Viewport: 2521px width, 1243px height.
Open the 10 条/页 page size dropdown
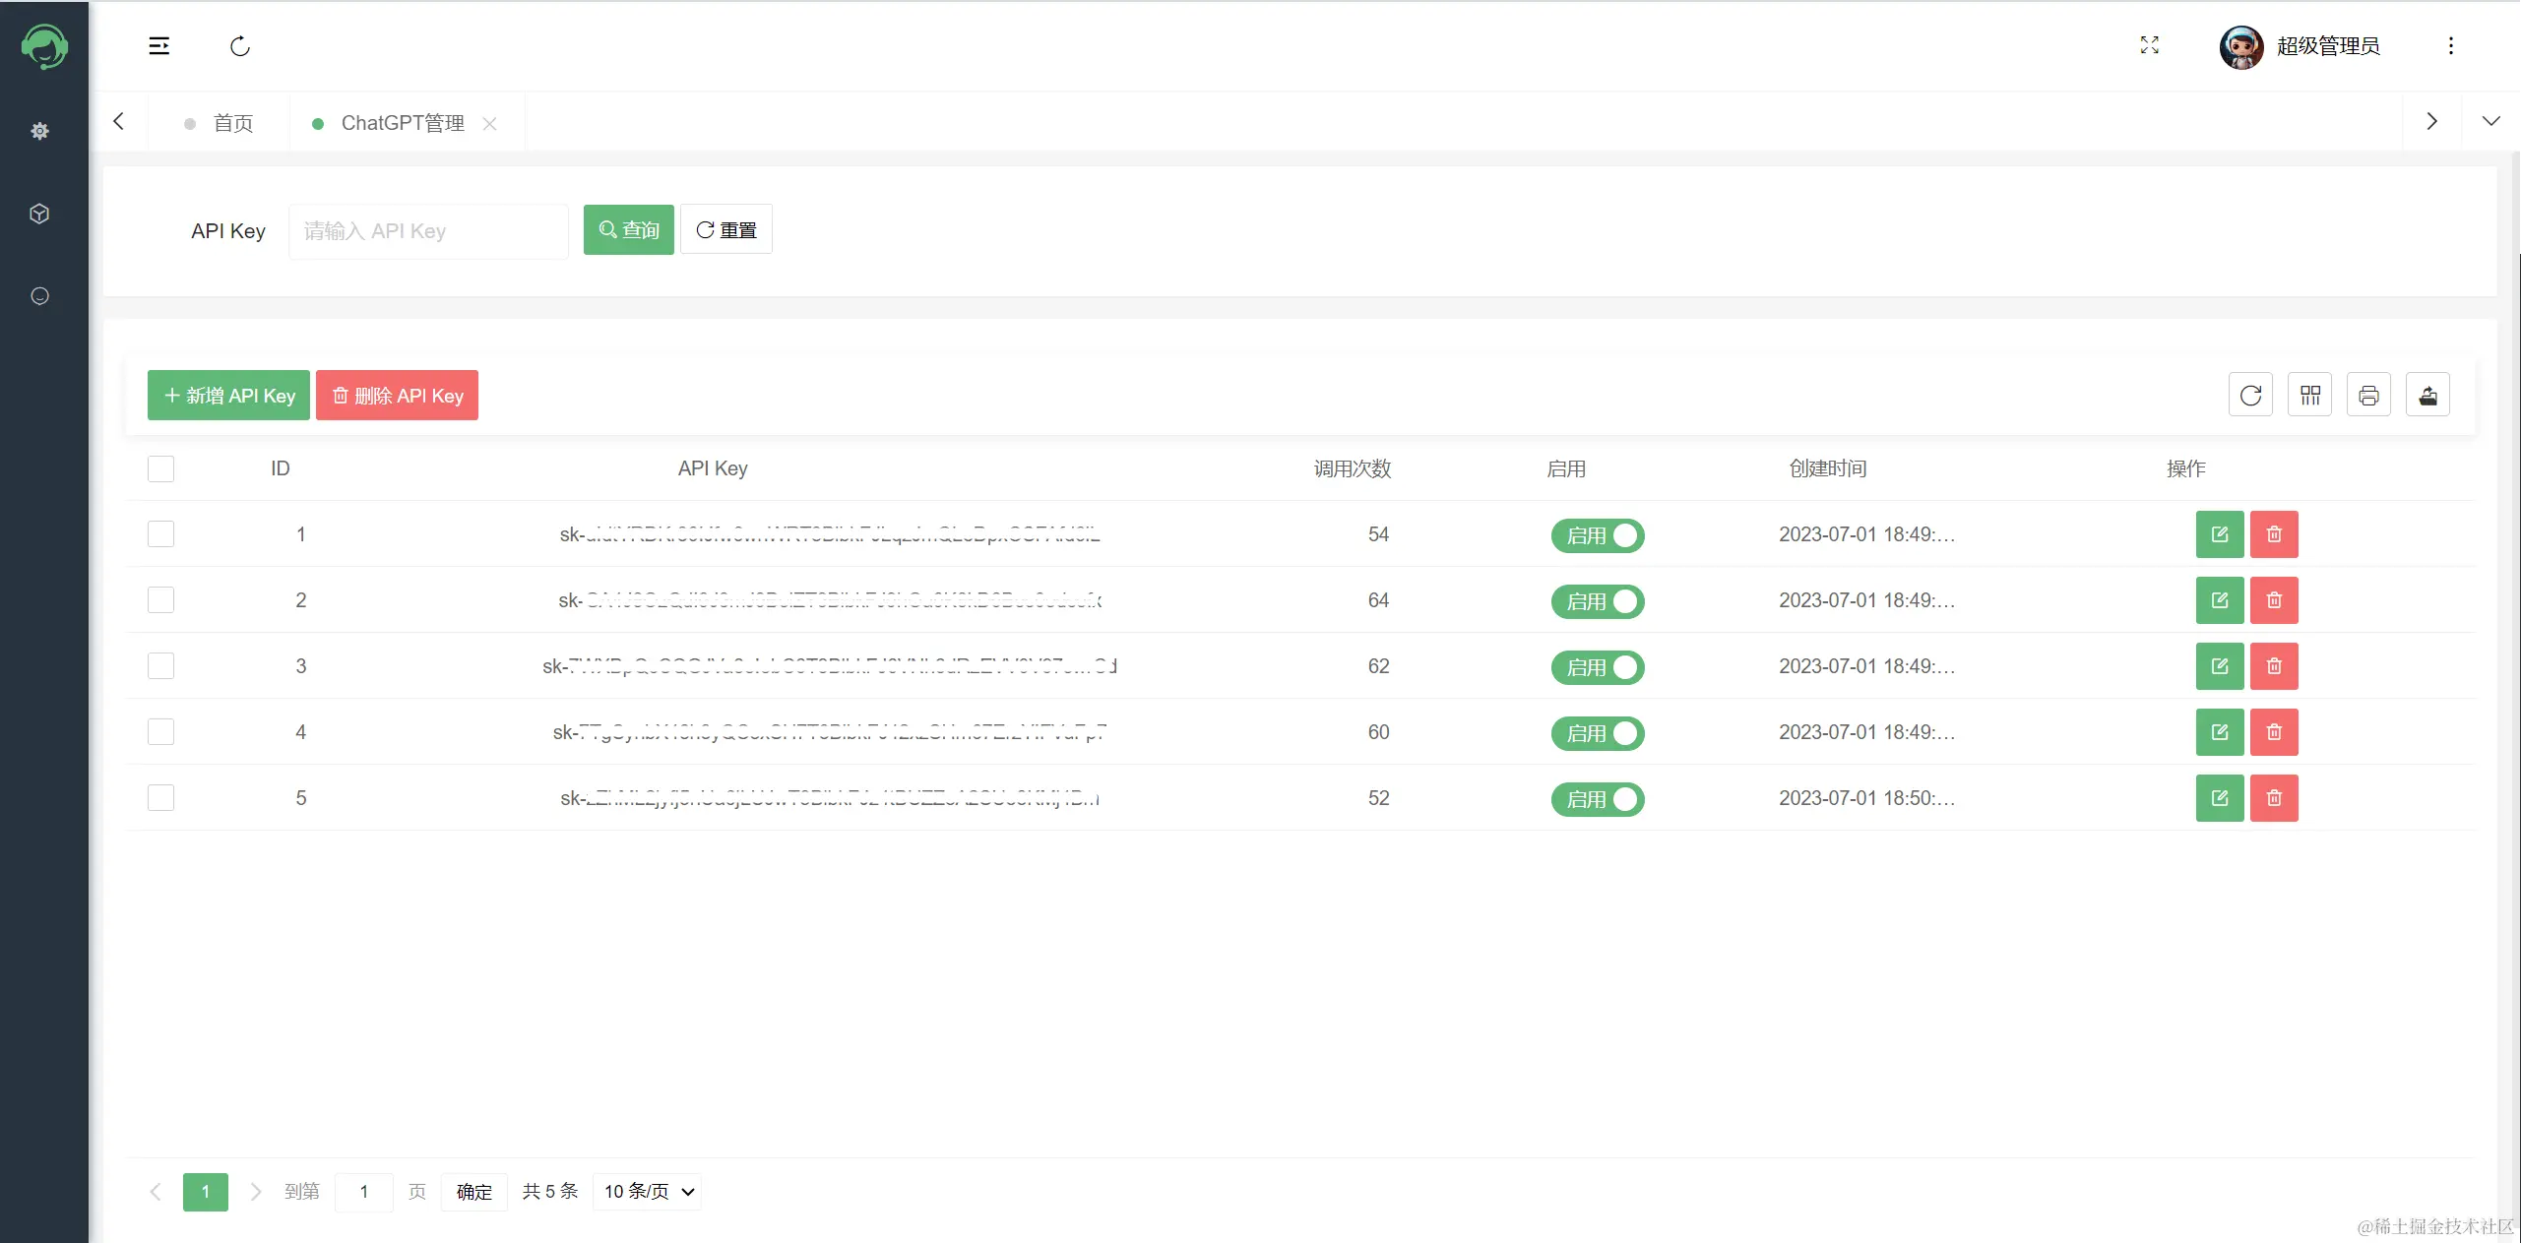pyautogui.click(x=648, y=1192)
